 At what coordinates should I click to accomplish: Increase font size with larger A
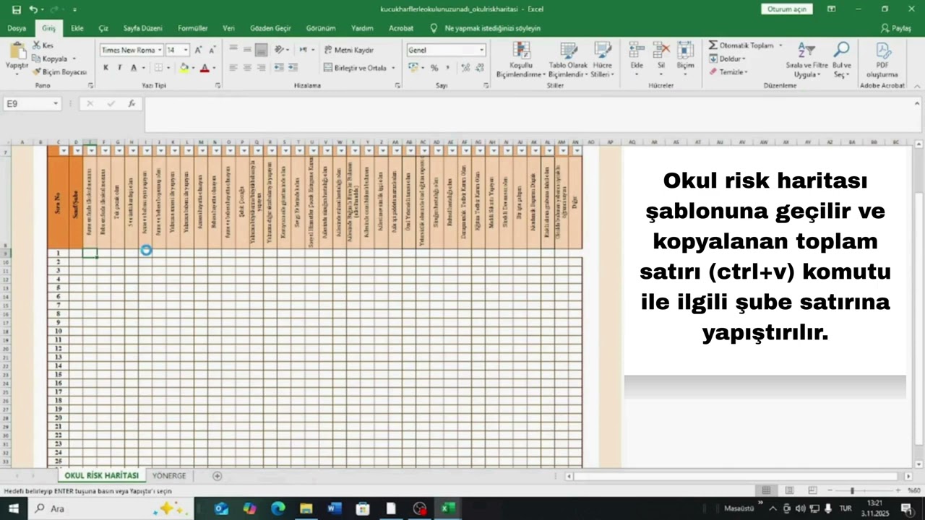pos(199,50)
